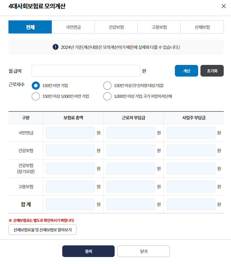The width and height of the screenshot is (231, 264).
Task: Click the 계산 button
Action: coord(186,71)
